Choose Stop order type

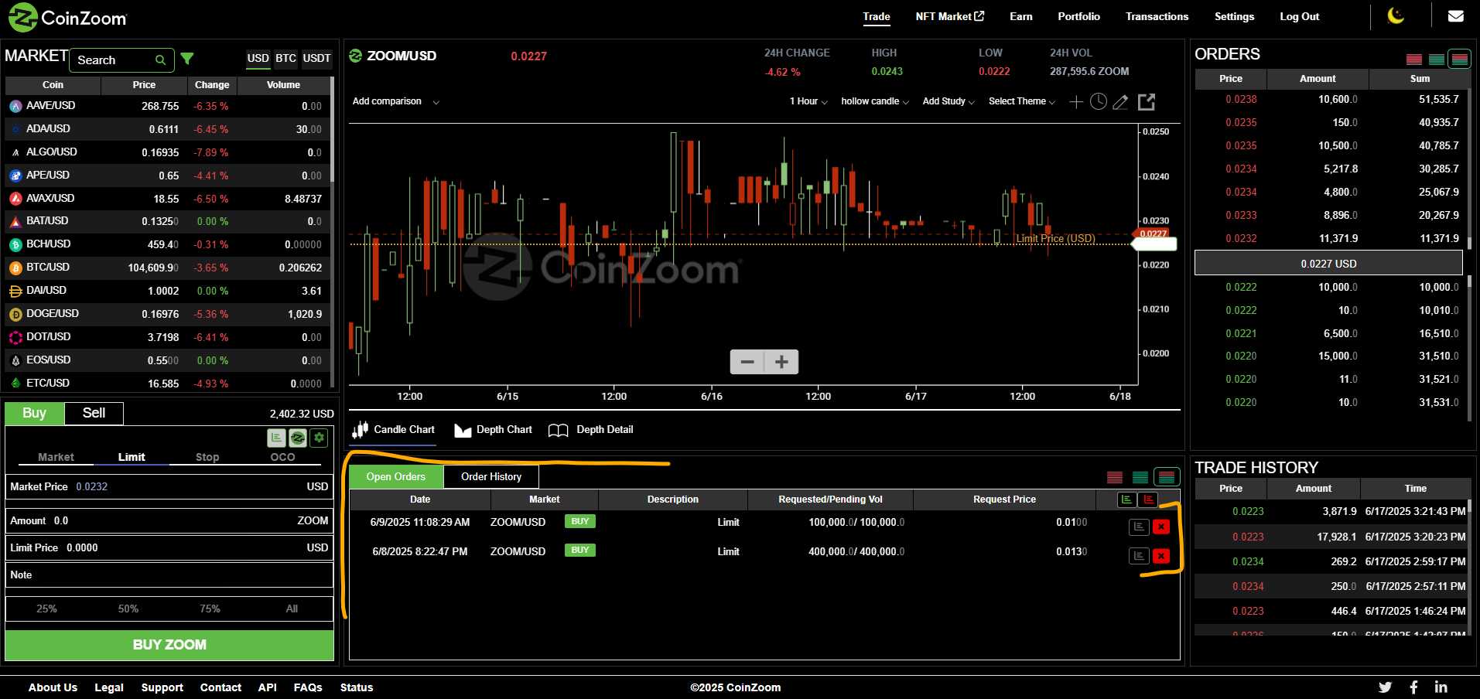(207, 457)
